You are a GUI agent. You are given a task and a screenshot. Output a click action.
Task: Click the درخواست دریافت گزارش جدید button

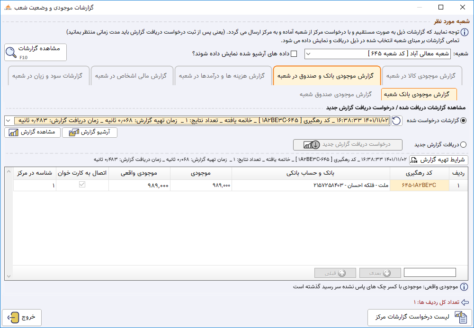[x=348, y=145]
